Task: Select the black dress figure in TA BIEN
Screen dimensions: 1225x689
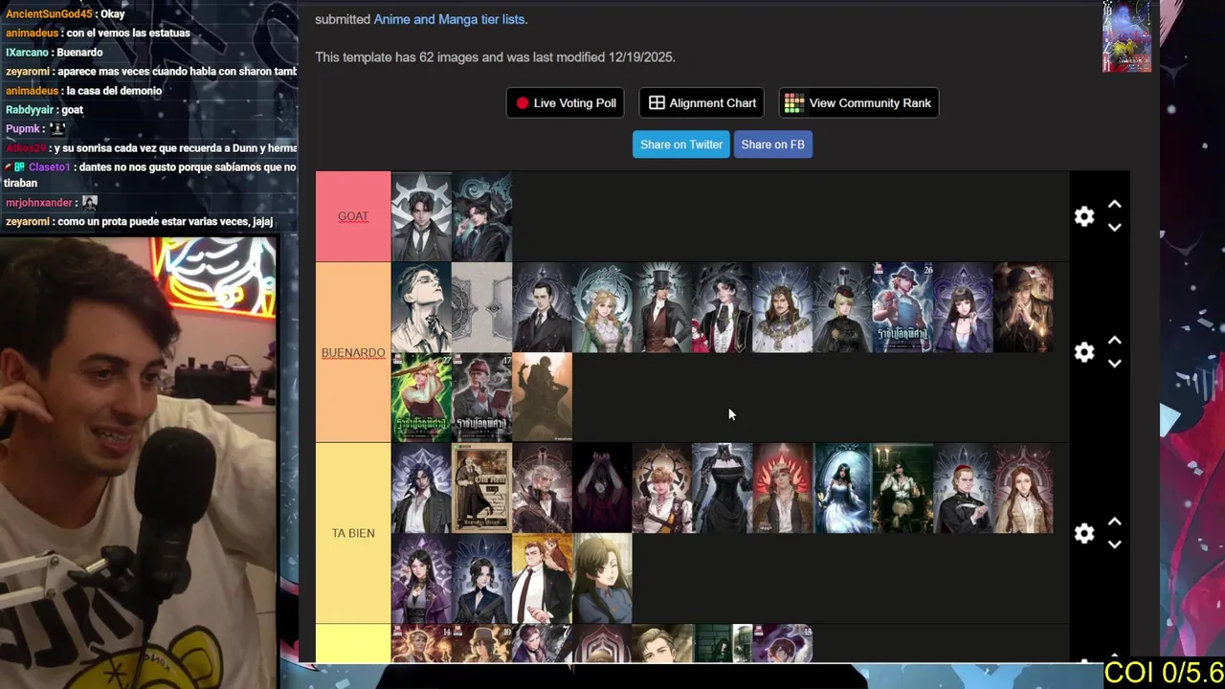Action: coord(723,488)
